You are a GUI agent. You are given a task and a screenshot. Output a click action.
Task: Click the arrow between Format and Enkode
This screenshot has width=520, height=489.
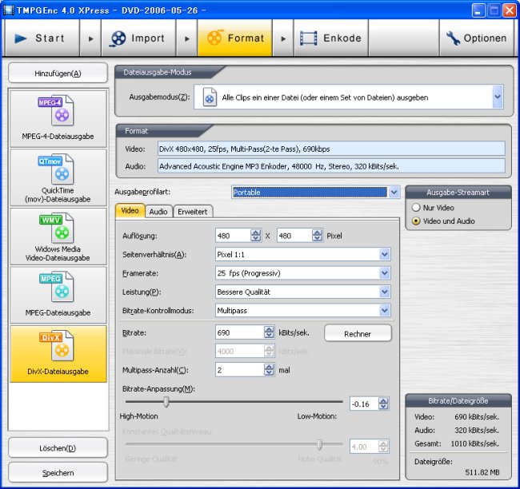point(283,38)
